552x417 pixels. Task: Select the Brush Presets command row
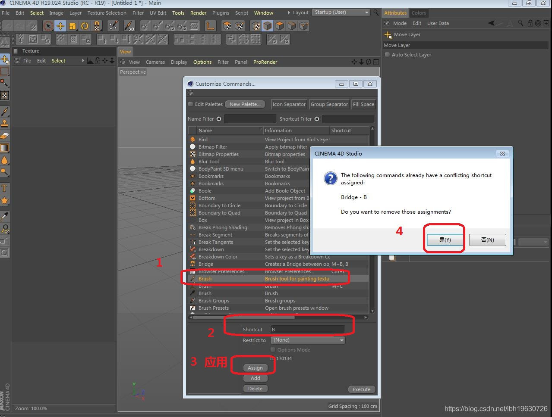click(x=279, y=308)
